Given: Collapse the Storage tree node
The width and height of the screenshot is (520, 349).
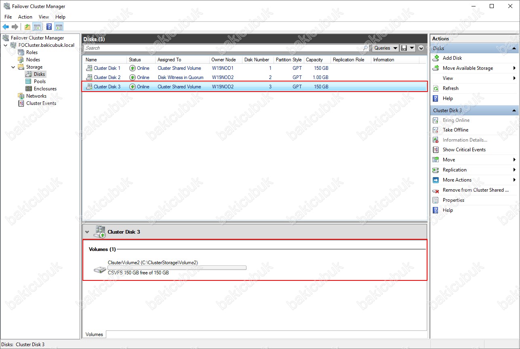Looking at the screenshot, I should click(x=13, y=67).
